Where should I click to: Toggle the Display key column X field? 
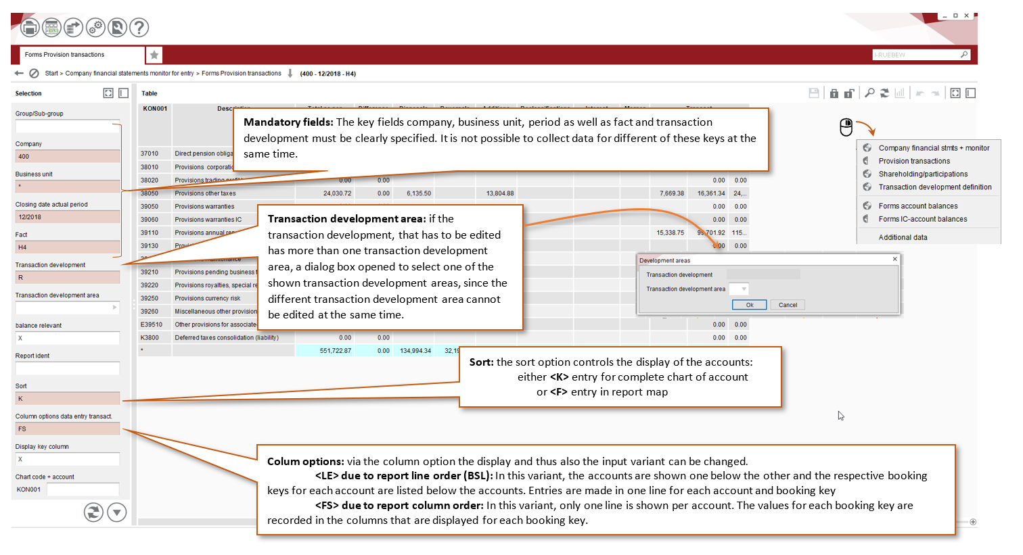pyautogui.click(x=67, y=459)
